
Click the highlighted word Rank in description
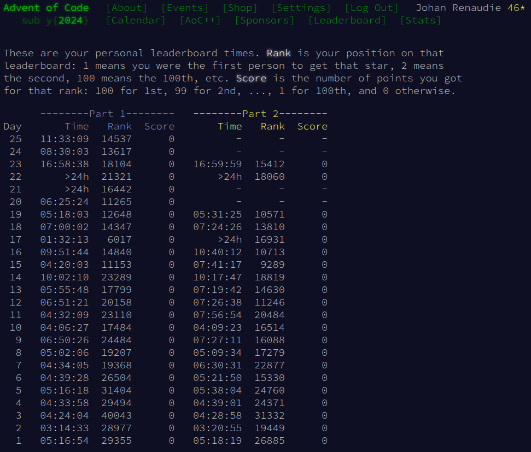(x=279, y=53)
